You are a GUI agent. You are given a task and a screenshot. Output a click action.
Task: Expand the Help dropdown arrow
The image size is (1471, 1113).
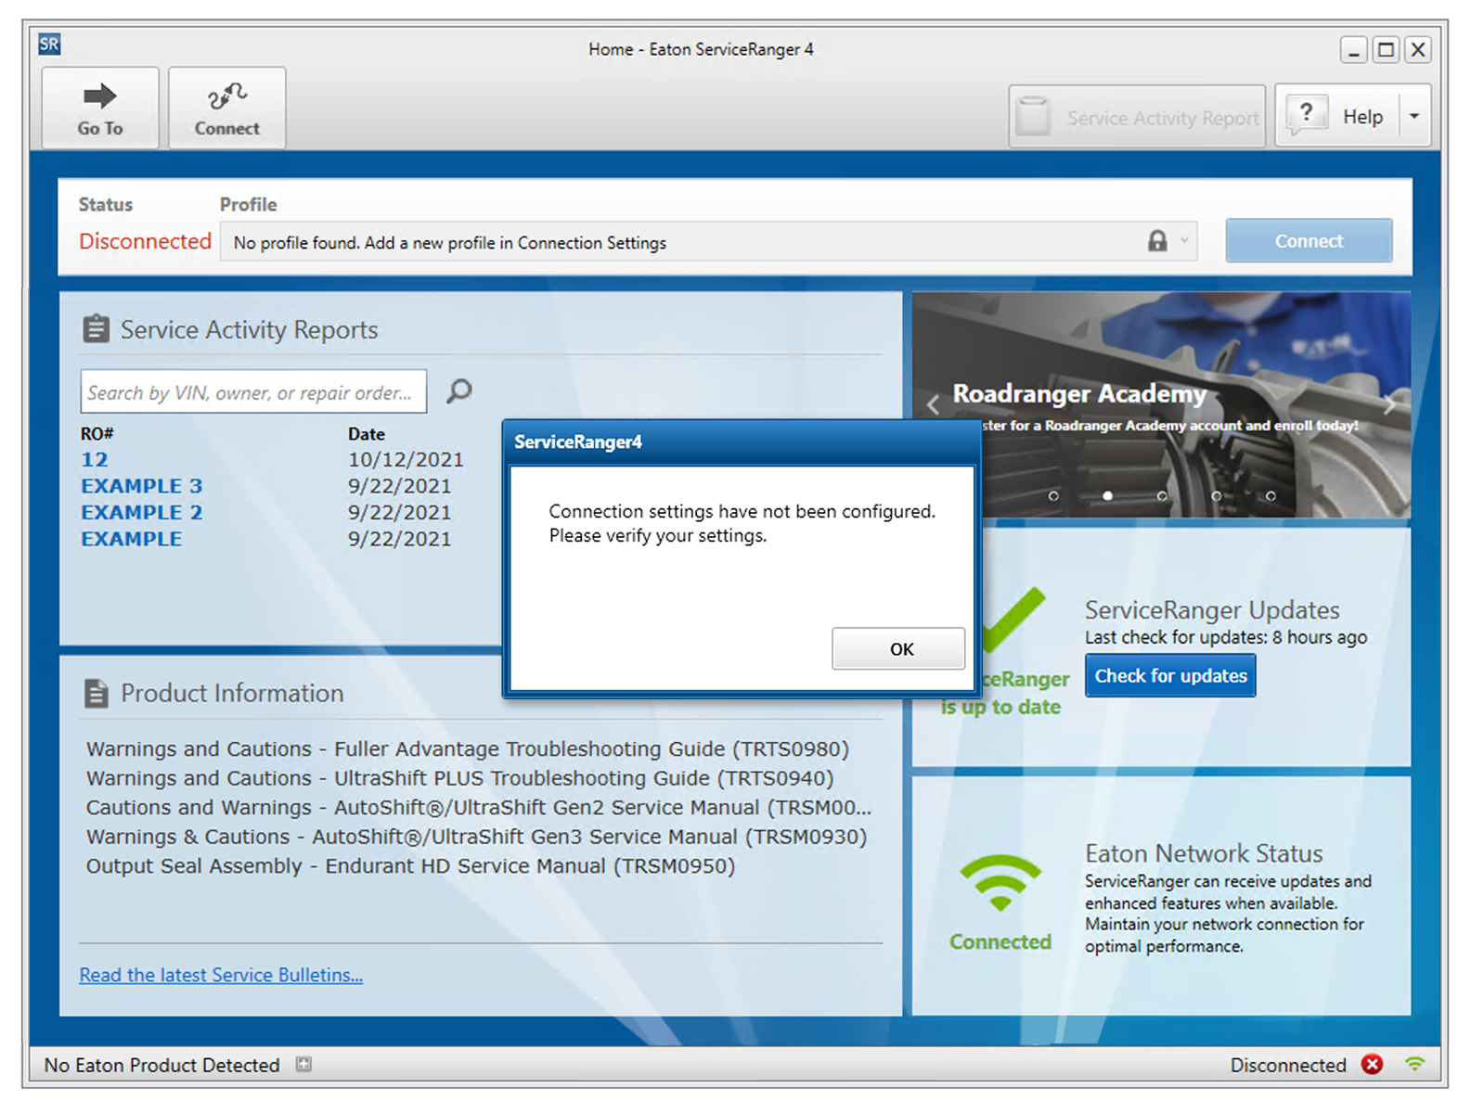1414,116
